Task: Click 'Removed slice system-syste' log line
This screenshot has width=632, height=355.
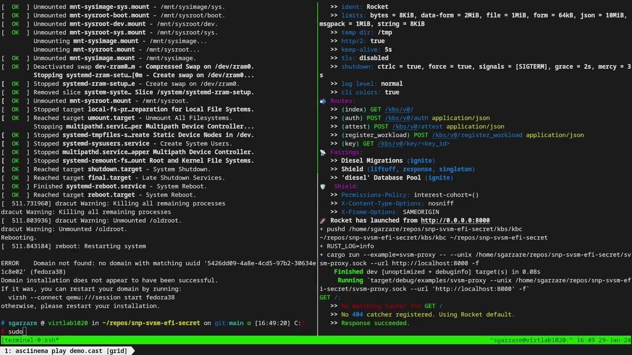Action: [127, 92]
